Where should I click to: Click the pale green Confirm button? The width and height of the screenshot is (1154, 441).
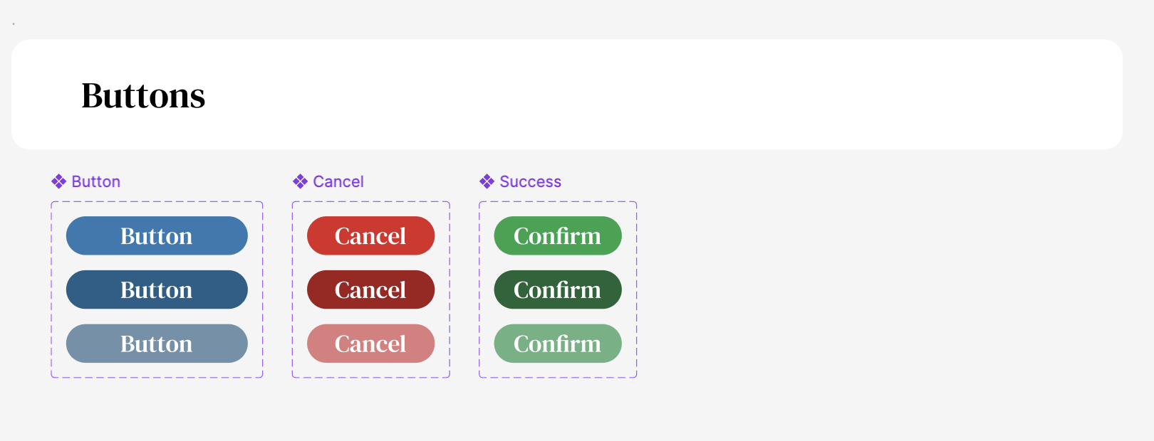(x=558, y=344)
